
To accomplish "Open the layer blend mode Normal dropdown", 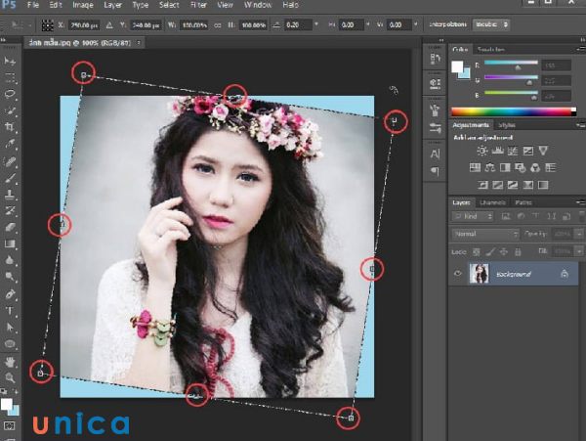I will coord(485,235).
